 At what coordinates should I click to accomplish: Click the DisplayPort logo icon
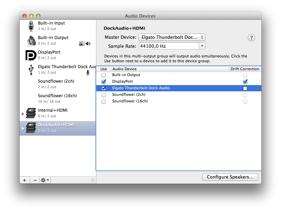click(31, 55)
